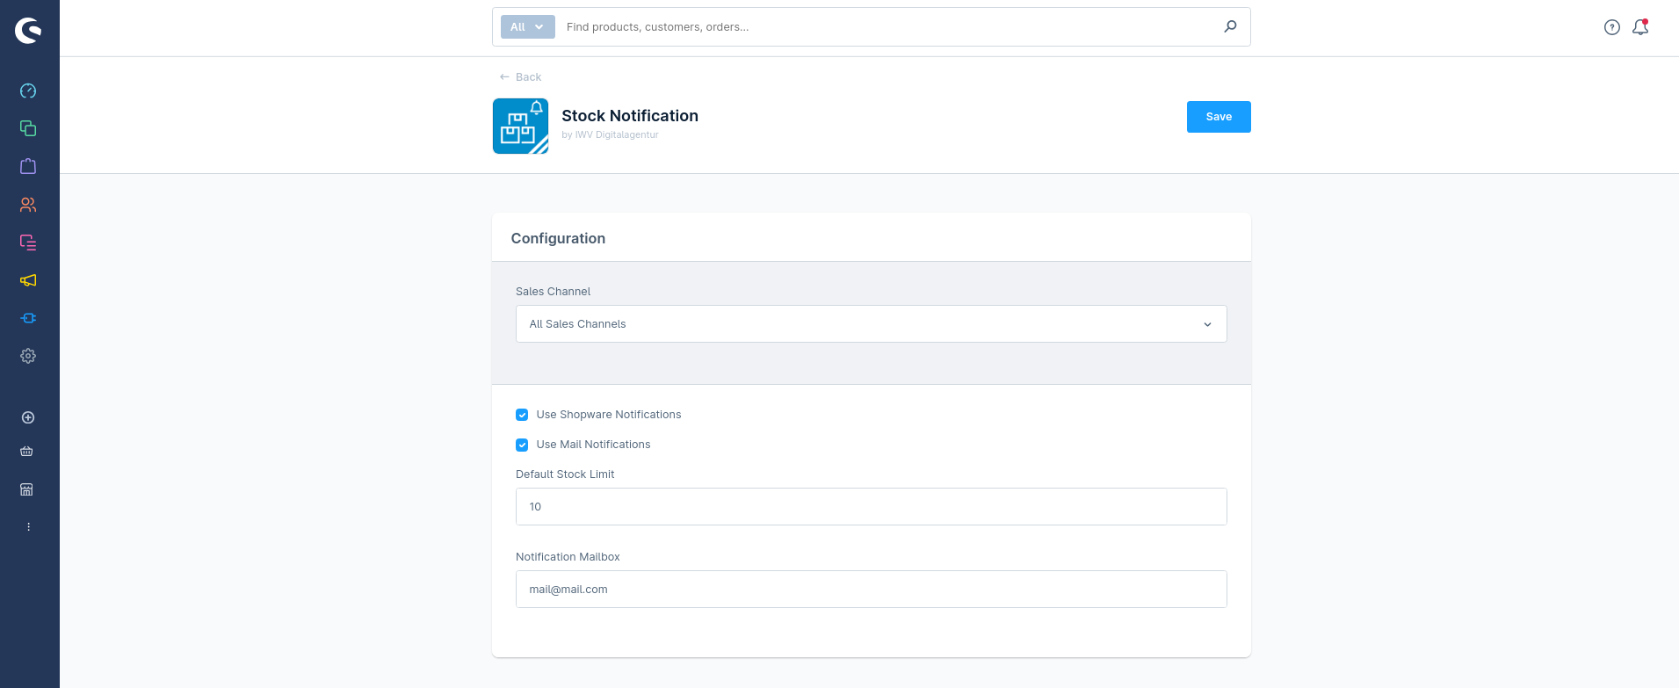Screen dimensions: 1679x688
Task: Click the Shopware logo in sidebar
Action: point(28,31)
